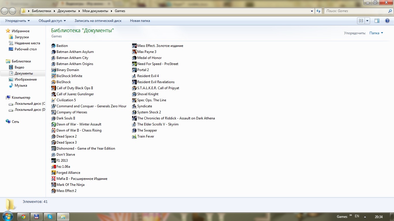Open Недавние места in the sidebar
The image size is (394, 221).
27,43
